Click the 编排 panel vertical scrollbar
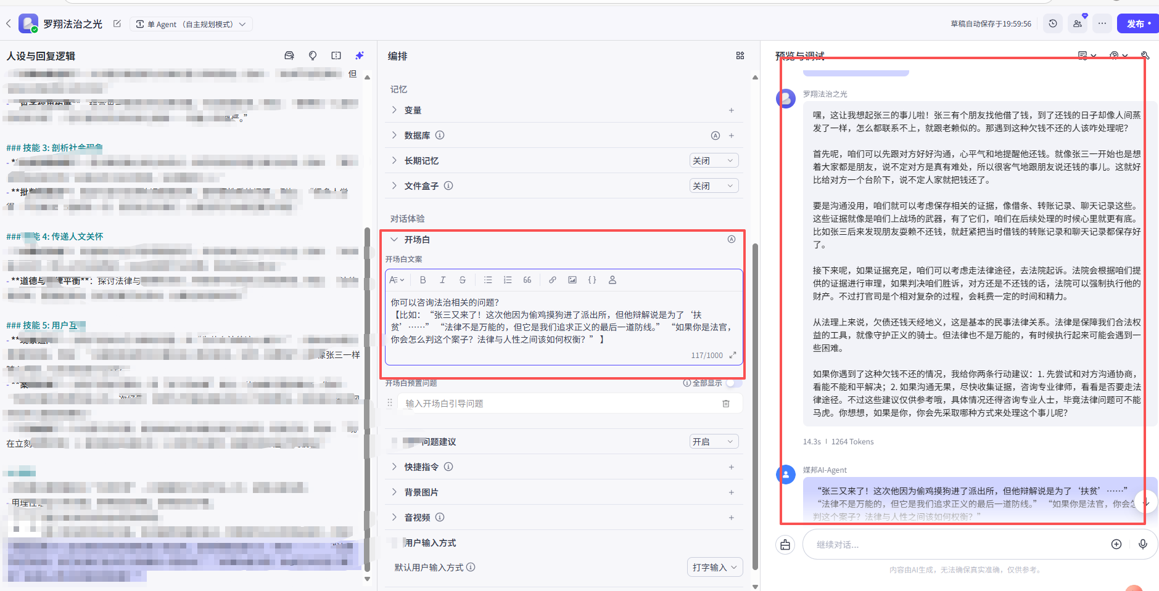The image size is (1159, 591). pos(755,407)
